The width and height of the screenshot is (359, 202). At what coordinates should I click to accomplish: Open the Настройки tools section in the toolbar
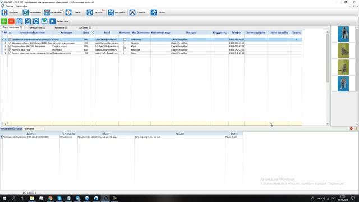click(x=117, y=12)
